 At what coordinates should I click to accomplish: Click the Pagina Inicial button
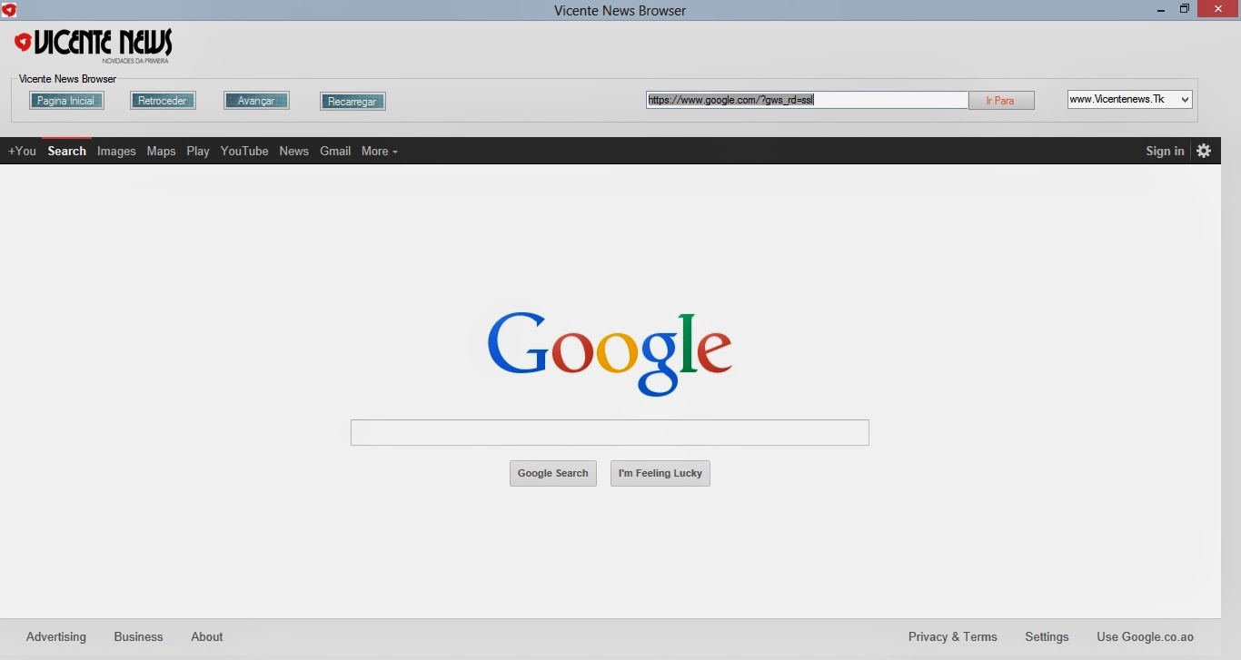(66, 101)
